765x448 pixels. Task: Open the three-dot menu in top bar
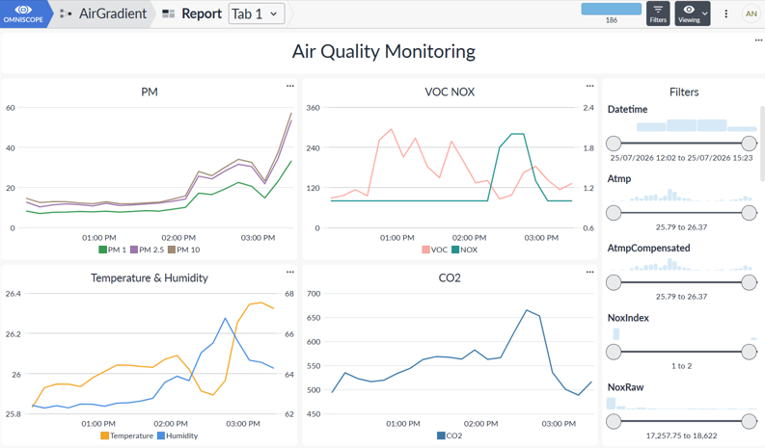tap(726, 13)
